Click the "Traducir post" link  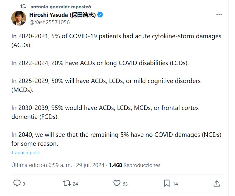25,152
